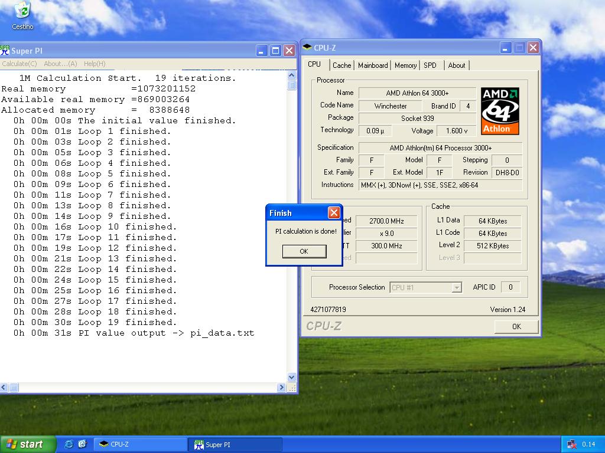Click the L1 Data 64 KBytes value
The image size is (605, 453).
point(492,221)
